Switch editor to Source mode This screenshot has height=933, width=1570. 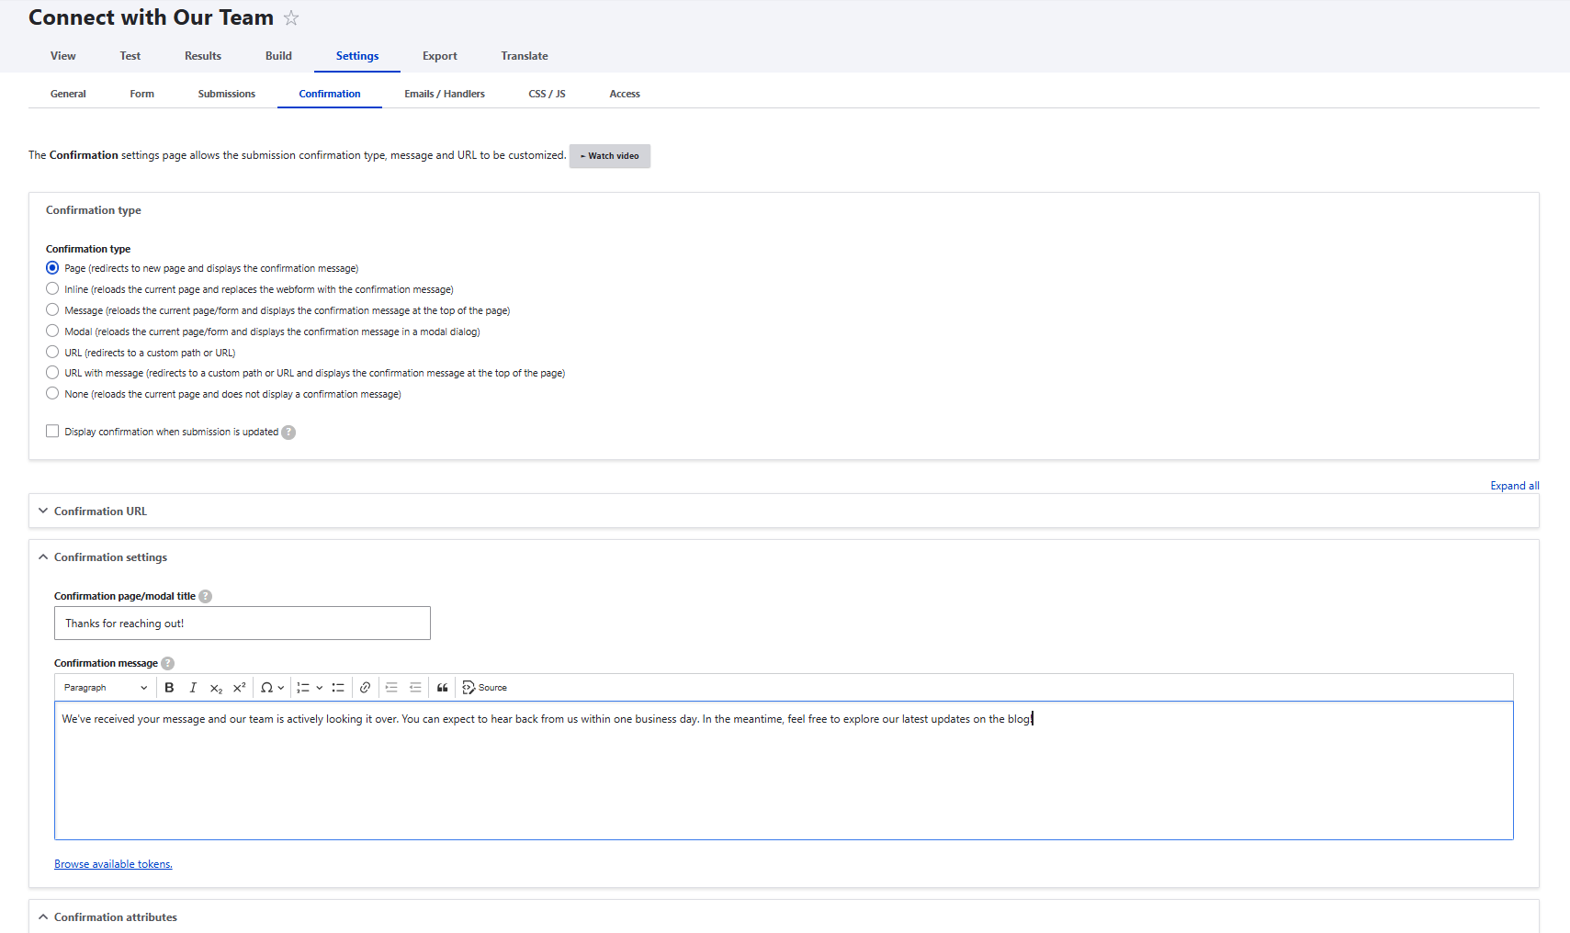click(485, 687)
